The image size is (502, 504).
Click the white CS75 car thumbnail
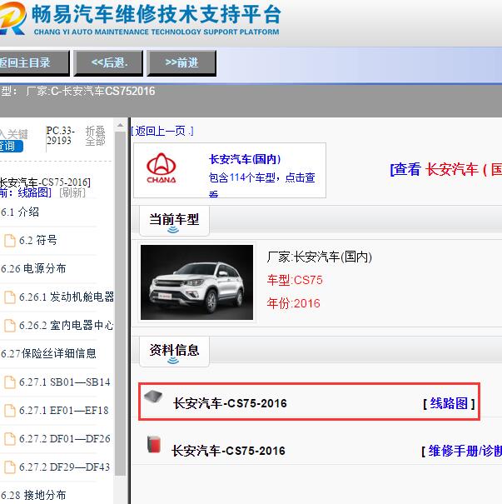point(196,282)
